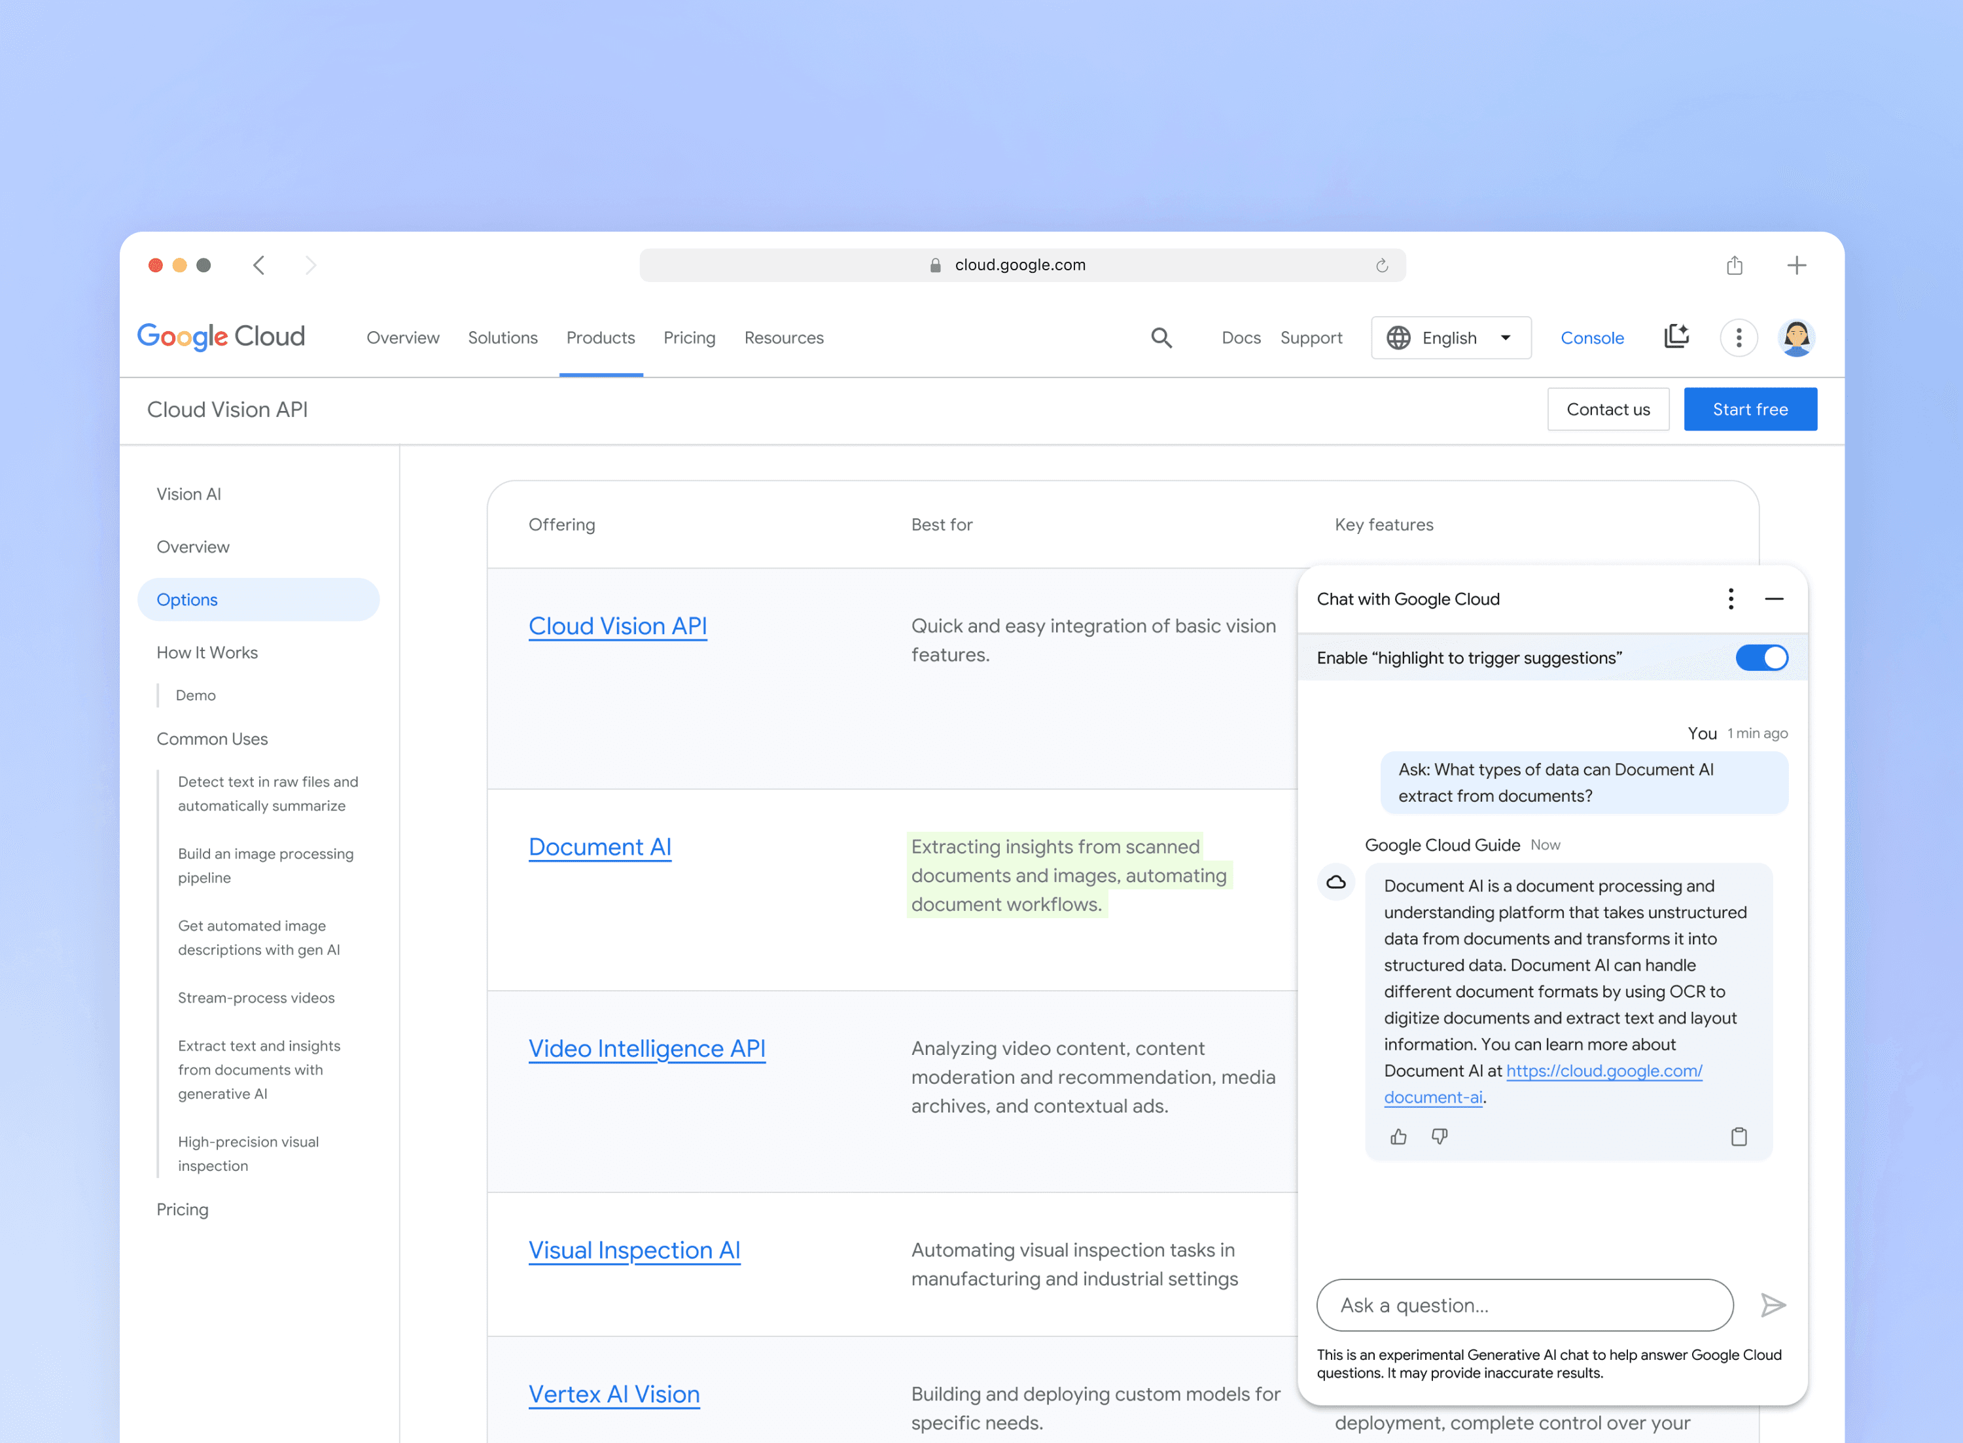This screenshot has width=1963, height=1443.
Task: Click the Ask a question input field
Action: coord(1525,1305)
